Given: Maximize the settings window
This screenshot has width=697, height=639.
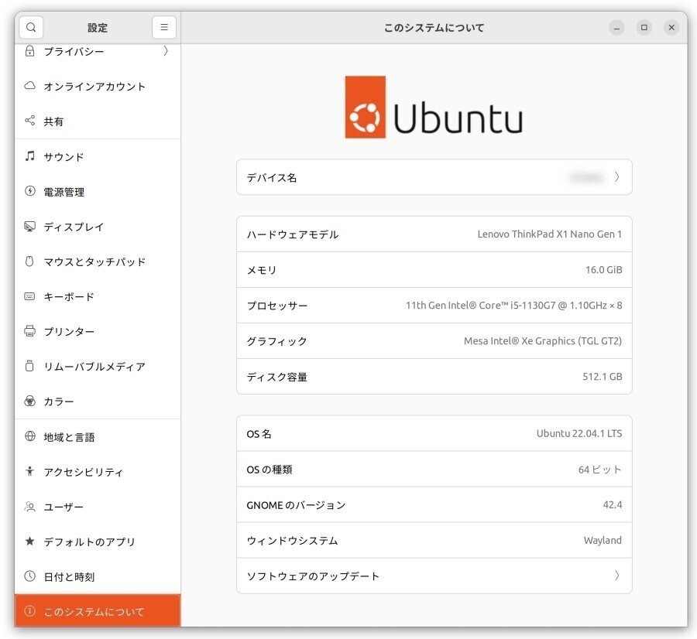Looking at the screenshot, I should coord(644,28).
